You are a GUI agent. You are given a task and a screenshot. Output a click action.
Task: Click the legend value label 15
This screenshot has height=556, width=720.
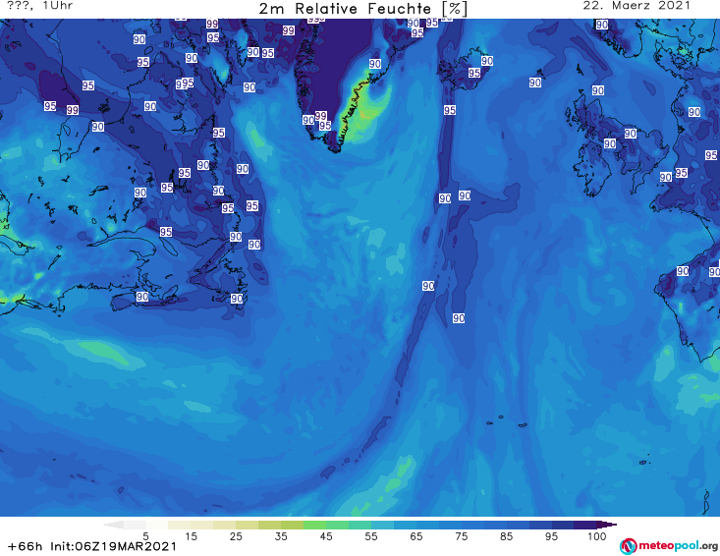(191, 536)
